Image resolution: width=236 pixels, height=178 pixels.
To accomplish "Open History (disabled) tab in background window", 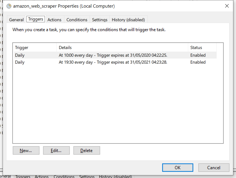I will pos(115,177).
